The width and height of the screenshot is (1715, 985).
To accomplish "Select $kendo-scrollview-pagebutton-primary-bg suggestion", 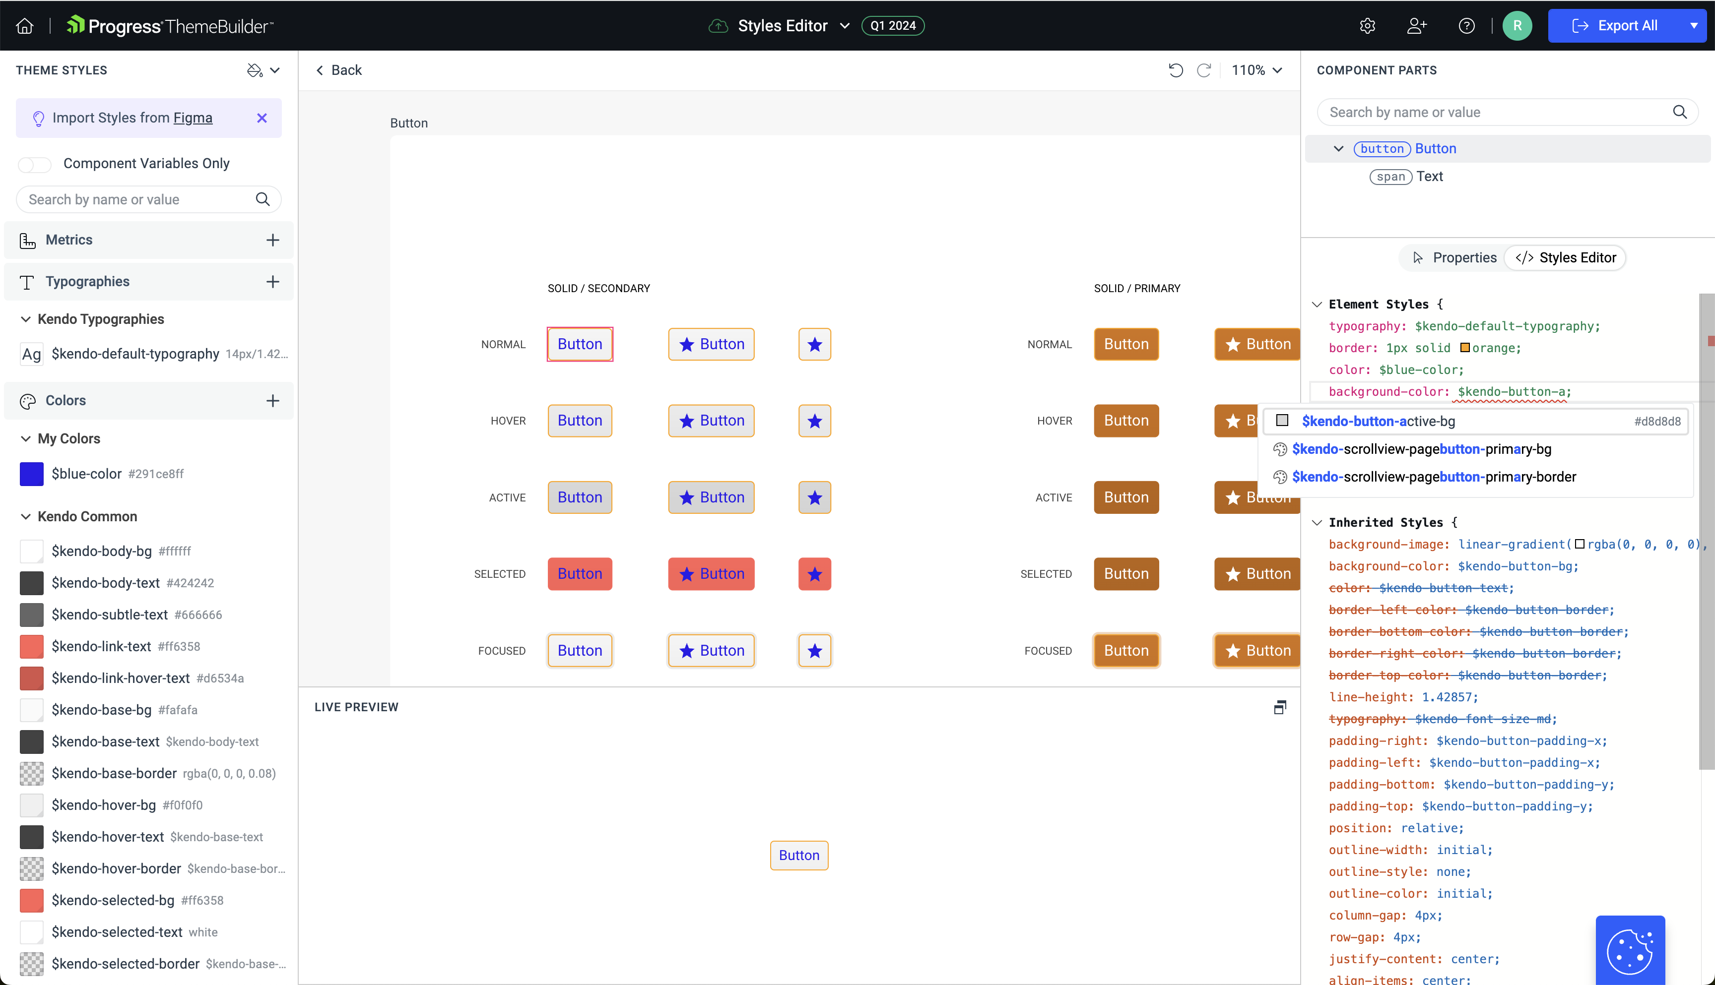I will [x=1475, y=449].
